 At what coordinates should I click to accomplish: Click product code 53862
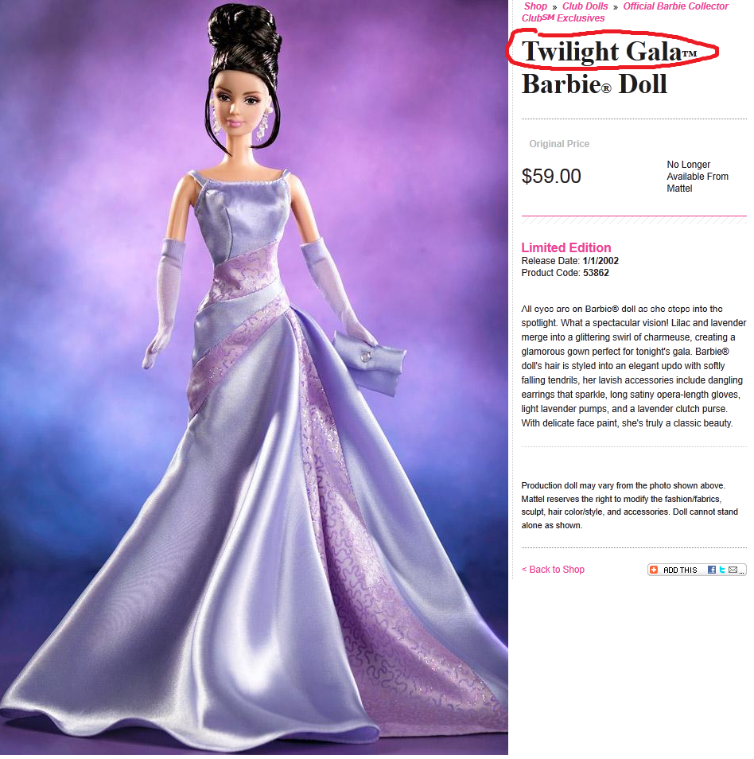coord(596,273)
